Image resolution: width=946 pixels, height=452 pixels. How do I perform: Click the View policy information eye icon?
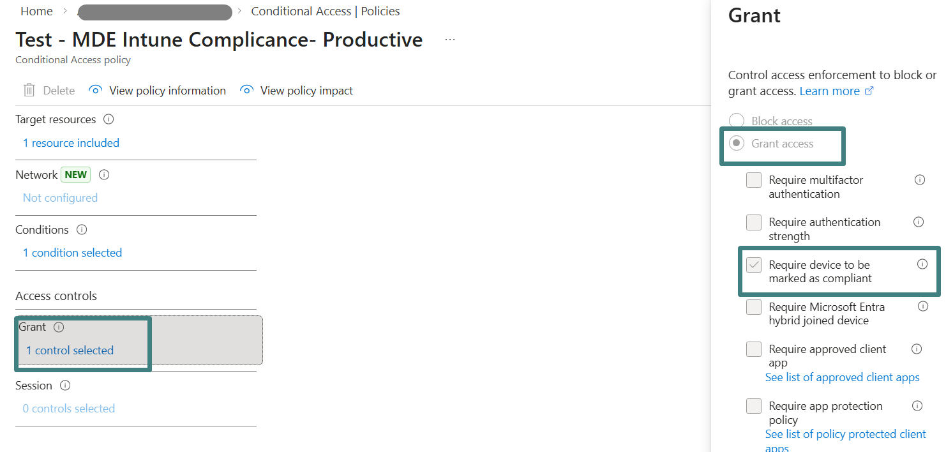[96, 91]
